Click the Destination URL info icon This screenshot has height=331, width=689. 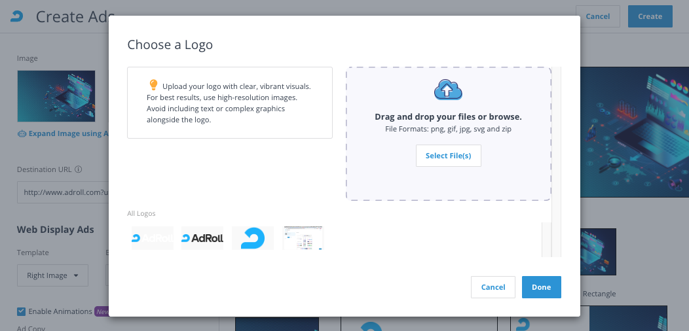point(79,169)
